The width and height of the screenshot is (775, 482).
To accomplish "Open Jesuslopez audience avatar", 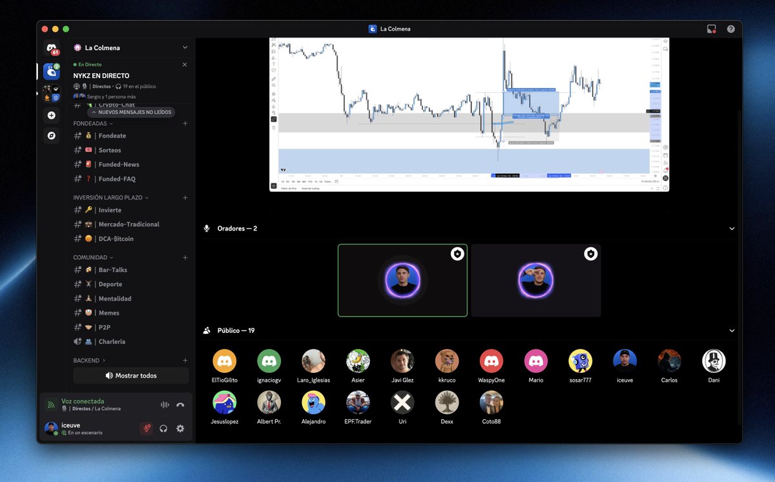I will coord(225,402).
